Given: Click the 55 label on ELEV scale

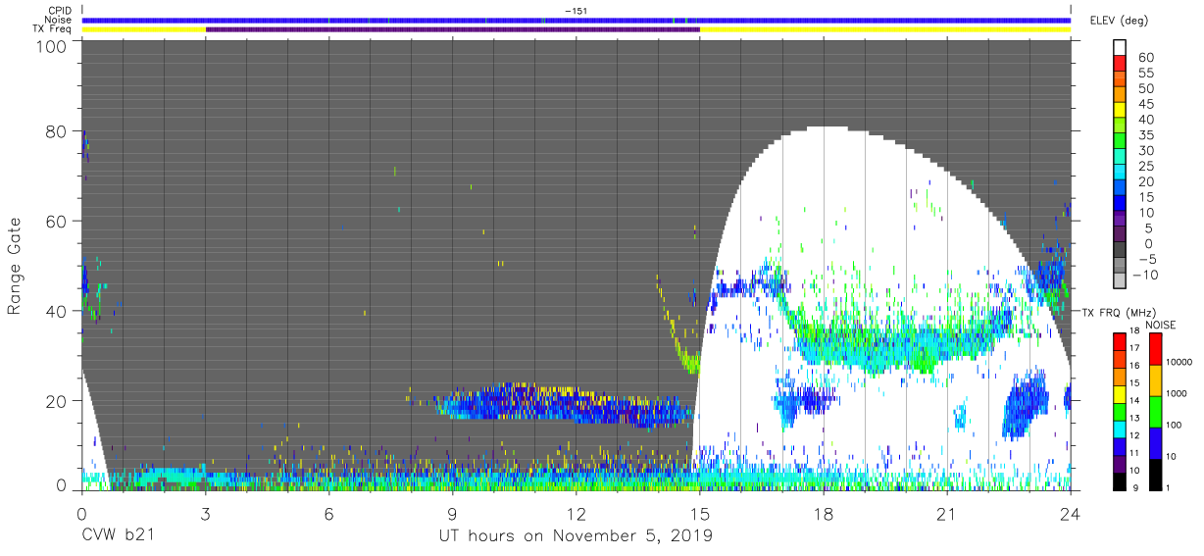Looking at the screenshot, I should [1144, 74].
